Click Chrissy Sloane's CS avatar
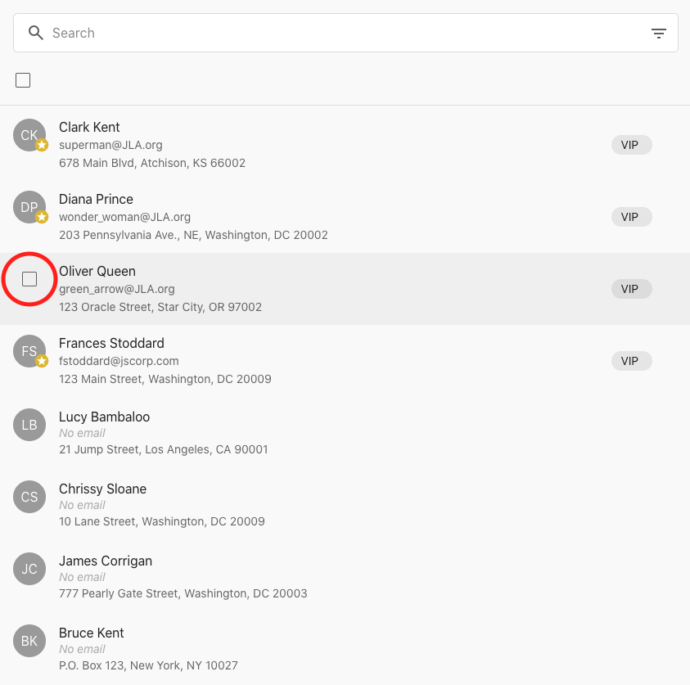Image resolution: width=690 pixels, height=685 pixels. [29, 497]
